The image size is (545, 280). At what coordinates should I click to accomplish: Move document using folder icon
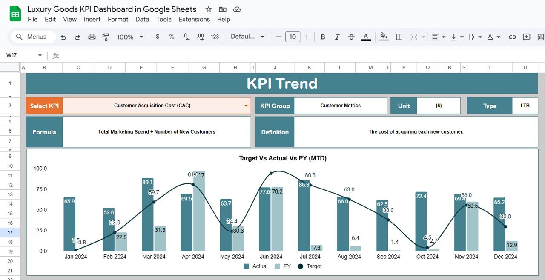click(x=223, y=9)
